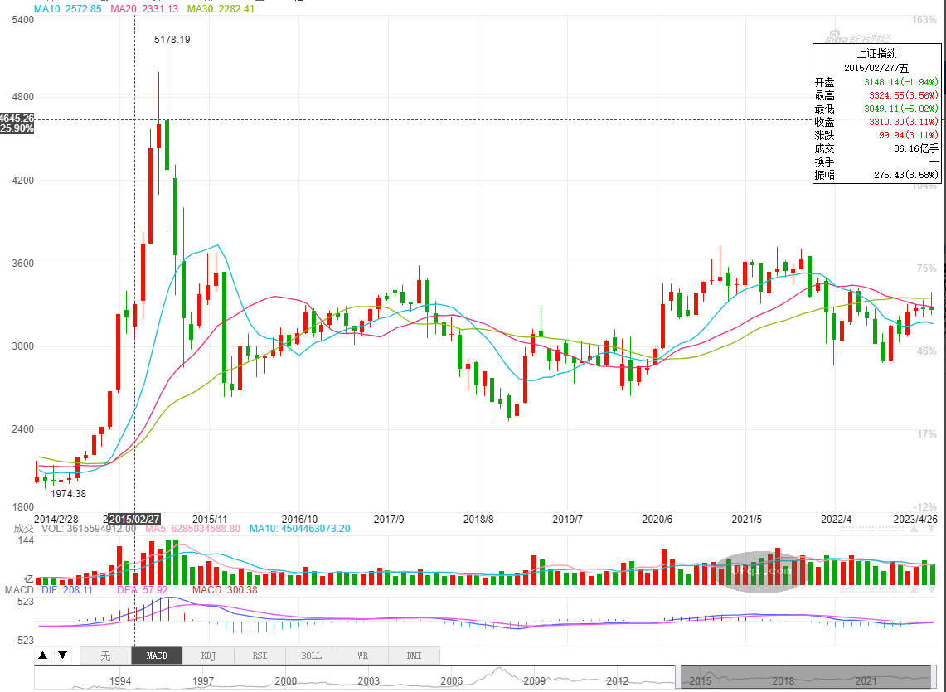Open the RSI indicator tab
This screenshot has height=692, width=946.
point(260,656)
